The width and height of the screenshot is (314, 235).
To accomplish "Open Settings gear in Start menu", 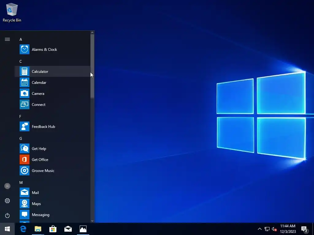I will pos(7,201).
